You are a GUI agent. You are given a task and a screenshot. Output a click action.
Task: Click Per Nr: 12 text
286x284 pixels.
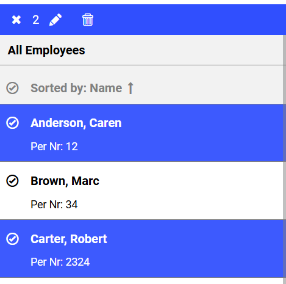click(54, 147)
